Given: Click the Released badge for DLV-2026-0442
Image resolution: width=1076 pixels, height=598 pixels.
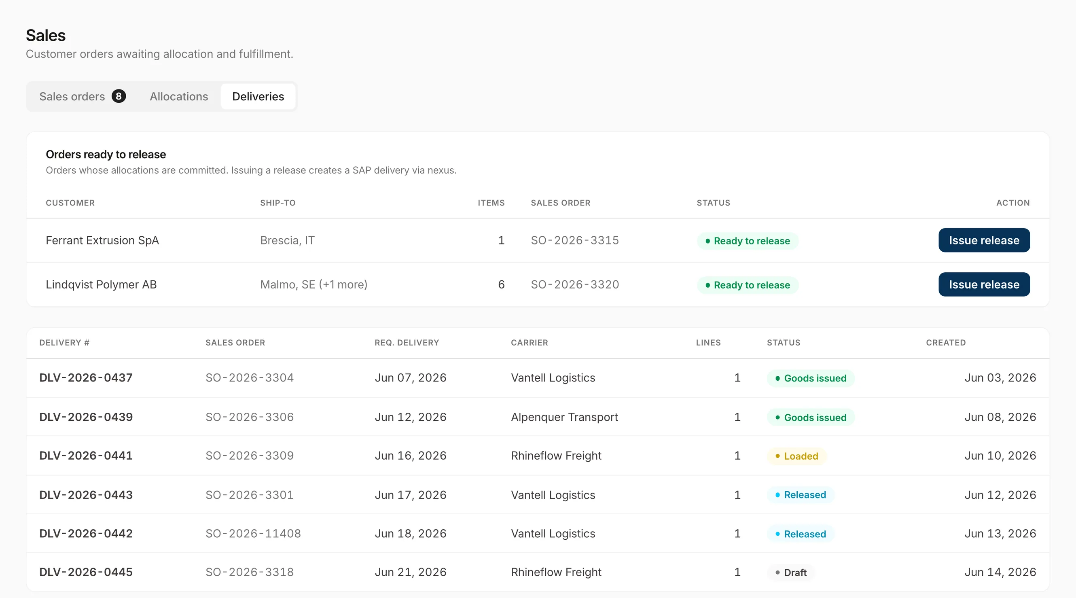Looking at the screenshot, I should pos(800,534).
